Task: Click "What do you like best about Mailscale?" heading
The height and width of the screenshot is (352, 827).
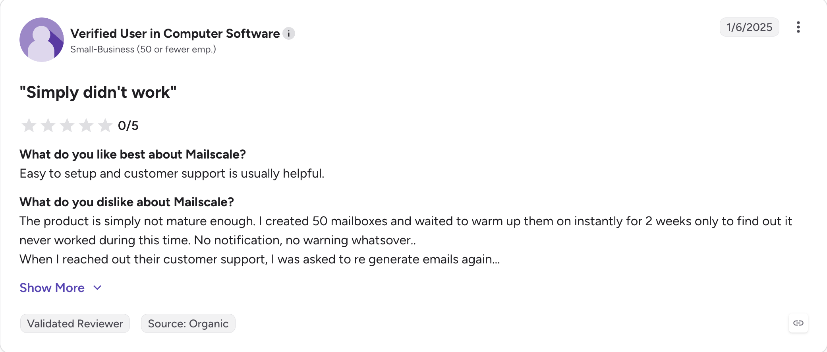Action: point(133,154)
